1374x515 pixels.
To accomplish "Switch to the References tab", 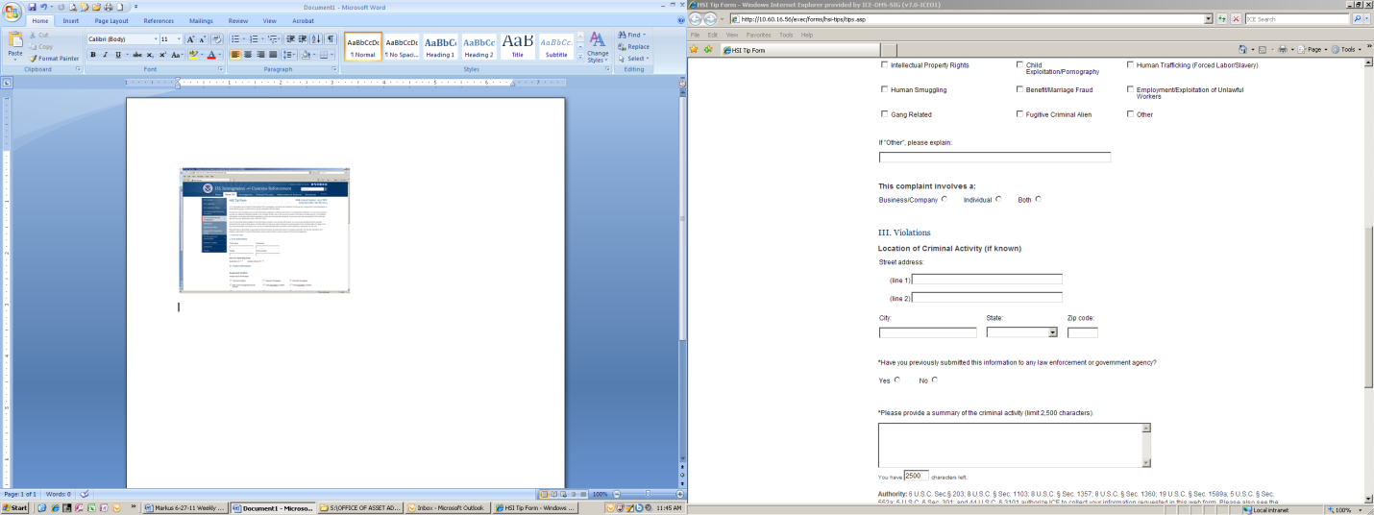I will tap(159, 20).
